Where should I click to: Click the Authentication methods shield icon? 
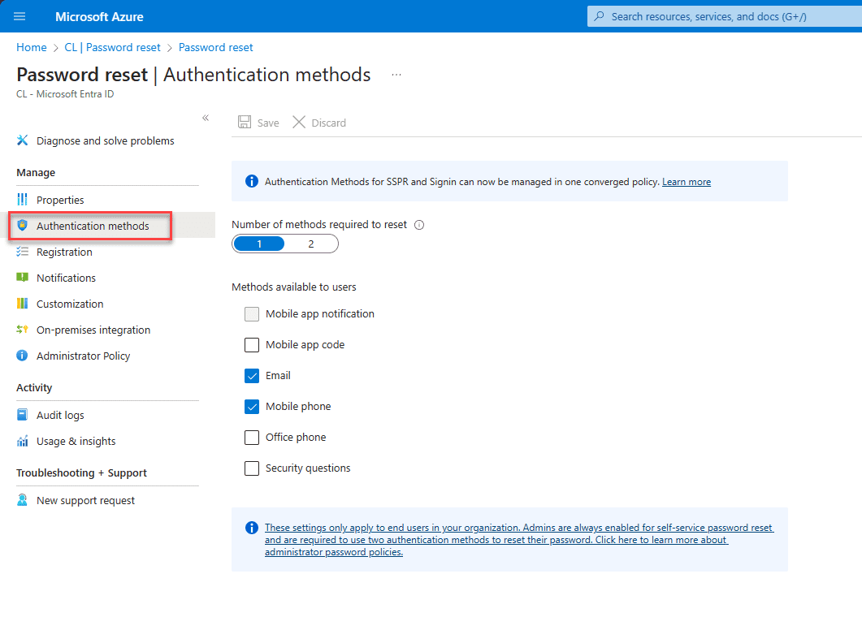click(x=22, y=225)
